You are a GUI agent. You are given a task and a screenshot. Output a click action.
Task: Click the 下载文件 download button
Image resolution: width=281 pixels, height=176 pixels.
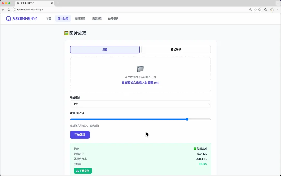82,171
